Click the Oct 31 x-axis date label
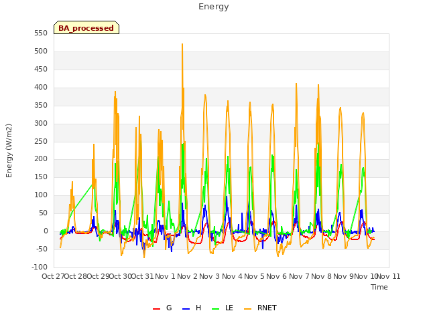Screen dimensions: 429x321 (143, 276)
